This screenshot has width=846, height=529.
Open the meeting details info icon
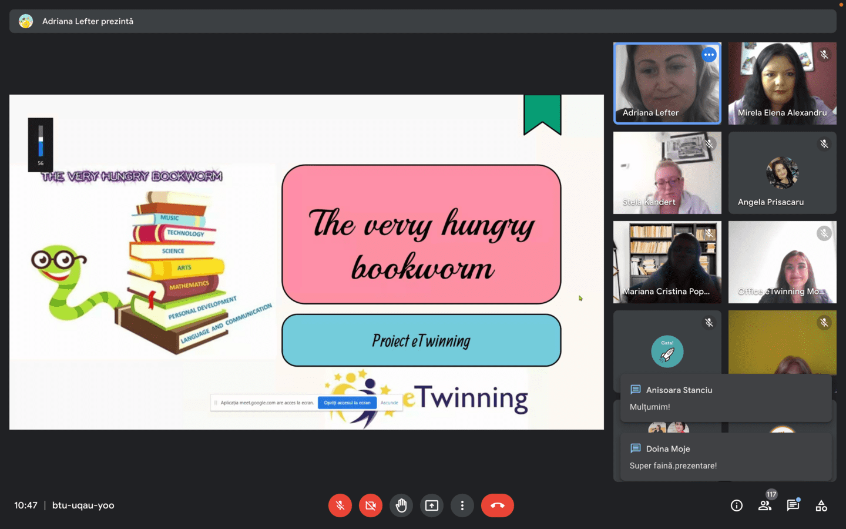[x=737, y=505]
